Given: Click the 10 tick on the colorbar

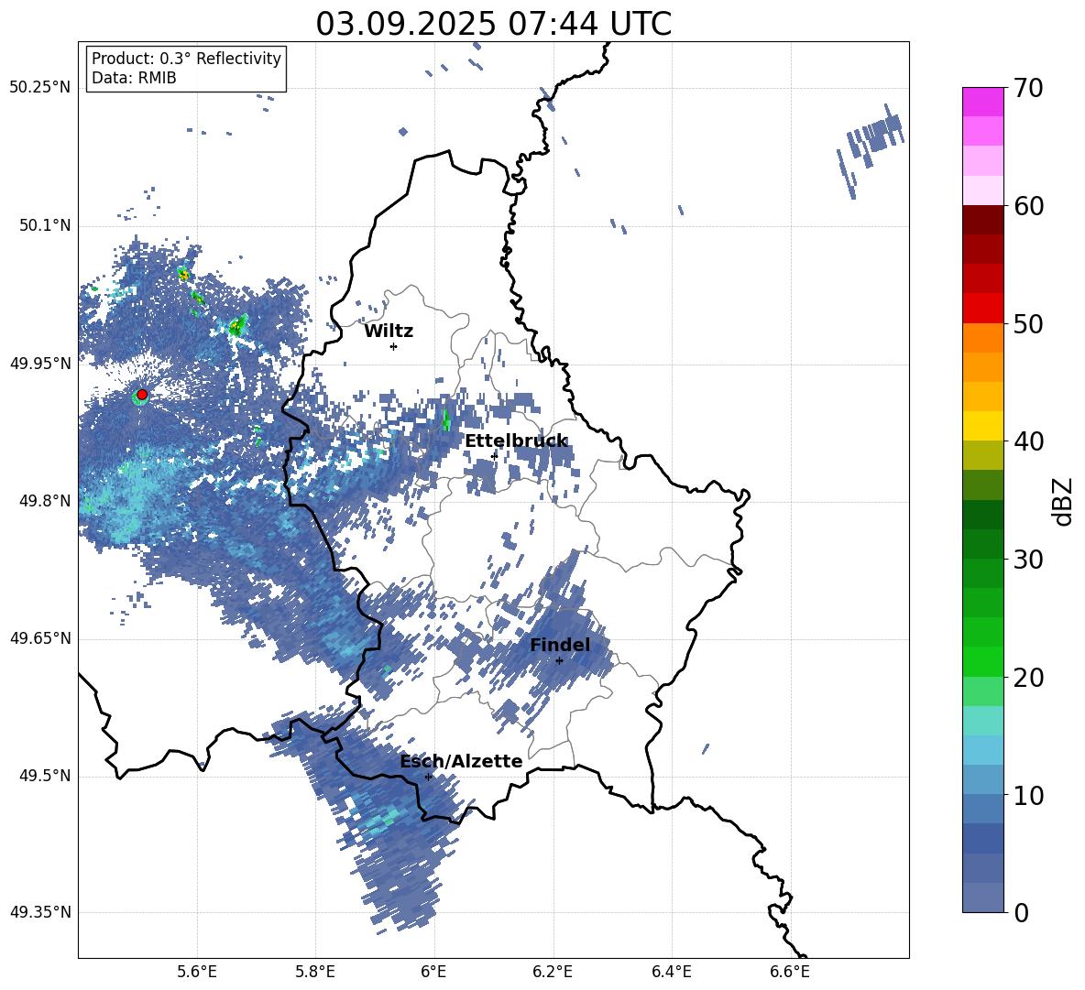Looking at the screenshot, I should (x=1027, y=795).
